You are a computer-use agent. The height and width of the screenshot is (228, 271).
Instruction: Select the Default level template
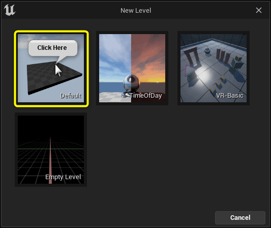[x=51, y=69]
